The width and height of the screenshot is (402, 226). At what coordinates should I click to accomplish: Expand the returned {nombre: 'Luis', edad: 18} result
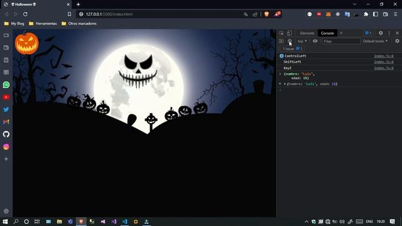point(285,83)
